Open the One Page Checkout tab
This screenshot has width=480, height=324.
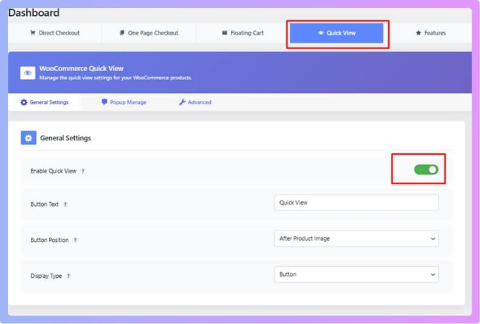149,33
